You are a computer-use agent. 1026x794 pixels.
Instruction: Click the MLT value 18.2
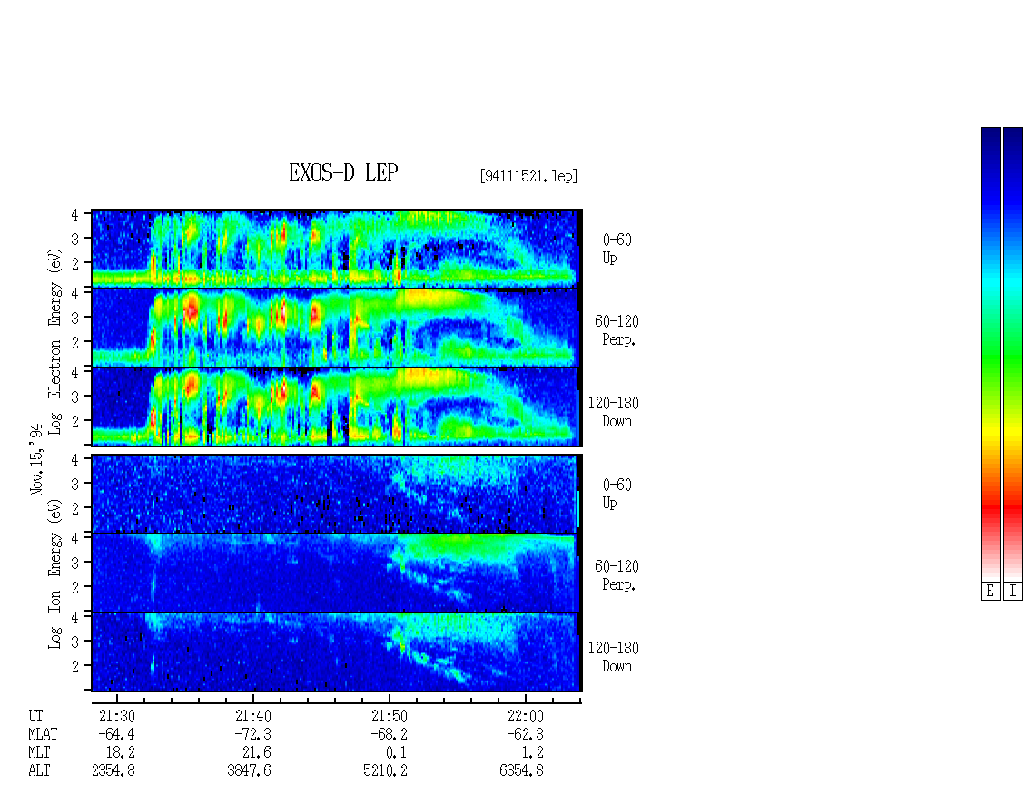[x=121, y=753]
